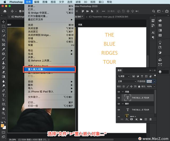Choose 存储为 from the file menu
Viewport: 170px width, 141px height.
[50, 42]
